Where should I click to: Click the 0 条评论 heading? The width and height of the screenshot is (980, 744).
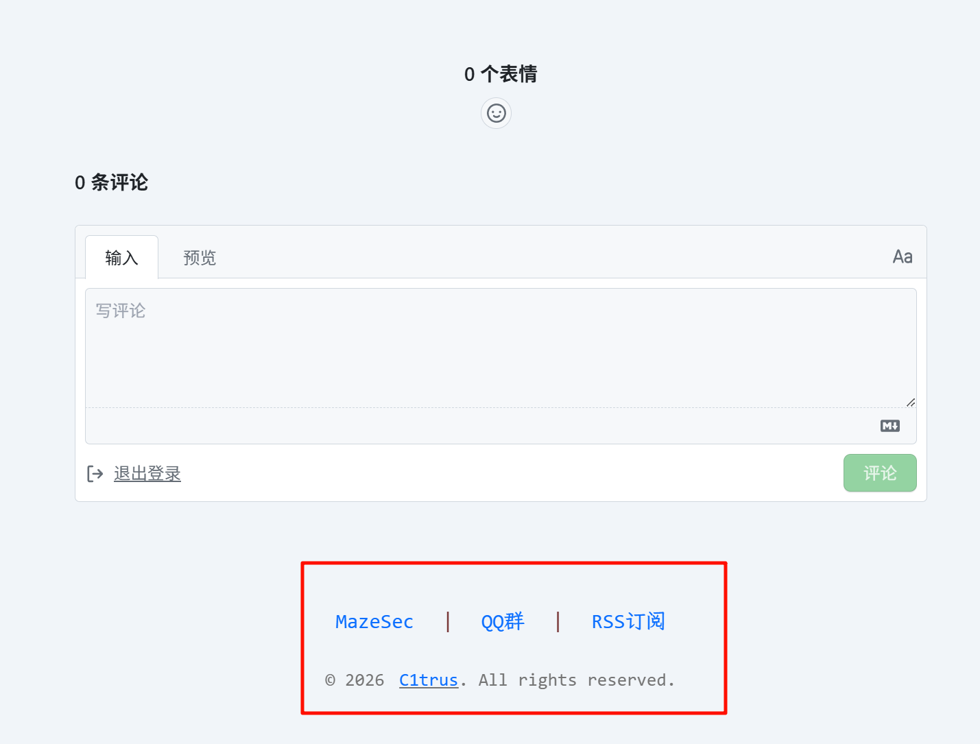coord(111,182)
